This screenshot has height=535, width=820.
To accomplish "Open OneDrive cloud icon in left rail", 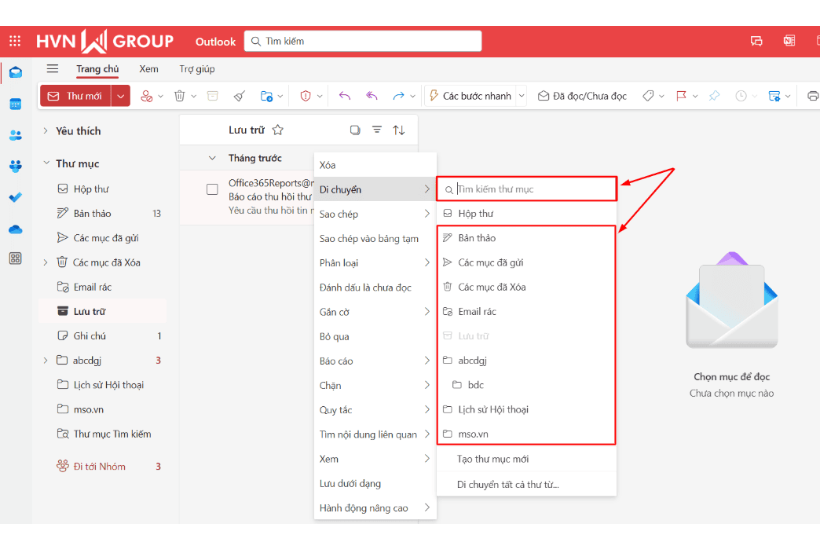I will coord(16,229).
